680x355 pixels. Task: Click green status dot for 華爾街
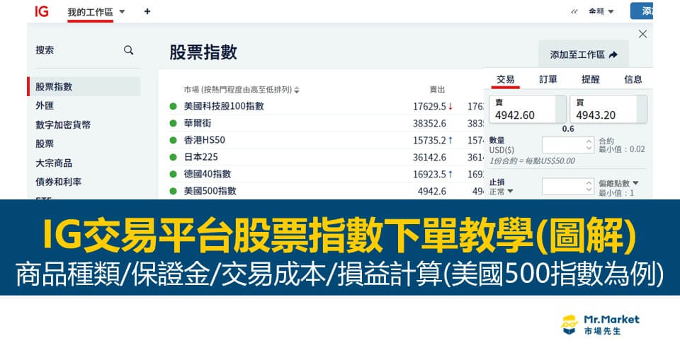(173, 123)
